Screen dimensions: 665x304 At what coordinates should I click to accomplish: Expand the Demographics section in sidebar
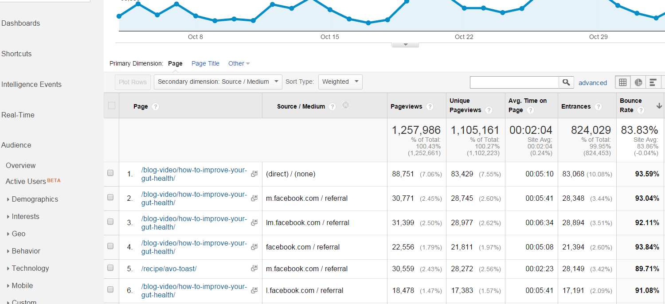(32, 199)
